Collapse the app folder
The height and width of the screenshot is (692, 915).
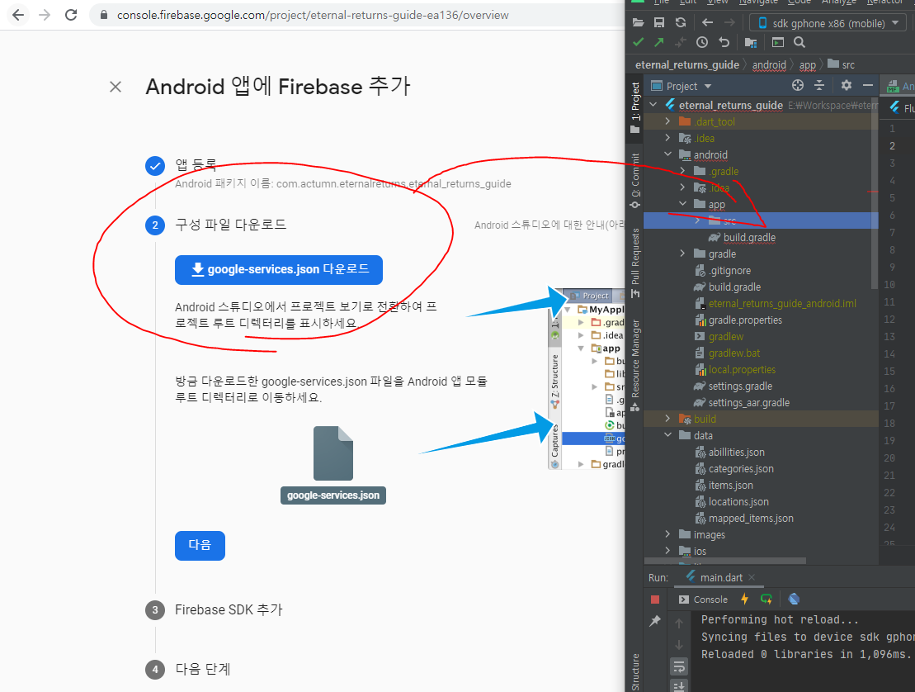[683, 205]
